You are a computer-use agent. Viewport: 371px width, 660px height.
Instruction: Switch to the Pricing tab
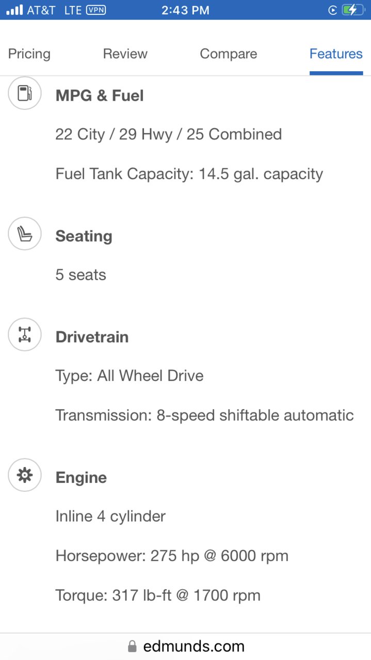29,54
